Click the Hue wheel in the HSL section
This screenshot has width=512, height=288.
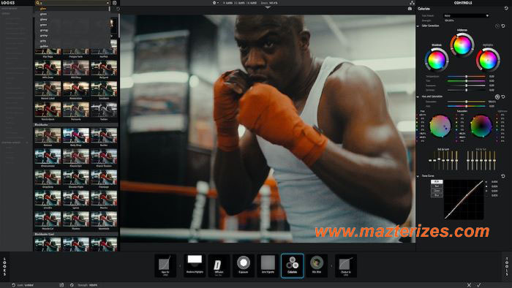[x=440, y=126]
